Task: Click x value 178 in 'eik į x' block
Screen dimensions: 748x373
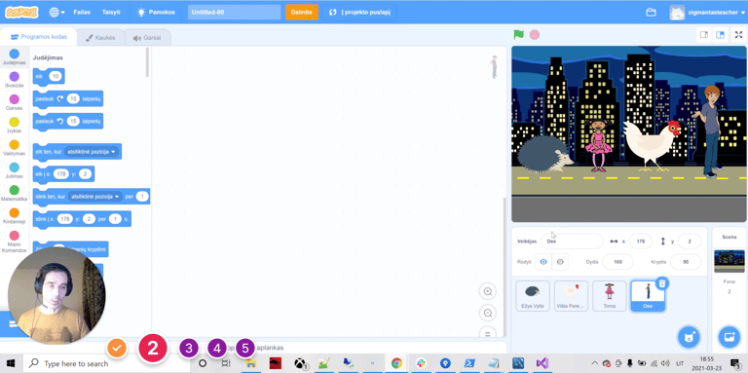Action: coord(61,174)
